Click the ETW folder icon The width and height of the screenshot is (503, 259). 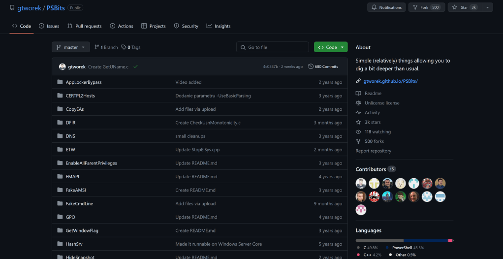tap(60, 150)
